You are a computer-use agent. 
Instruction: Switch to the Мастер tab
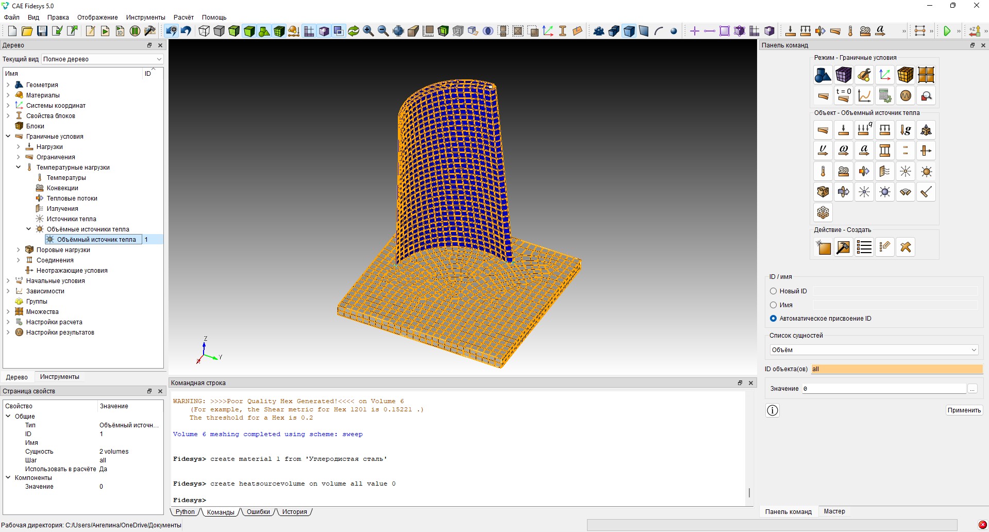[x=834, y=511]
